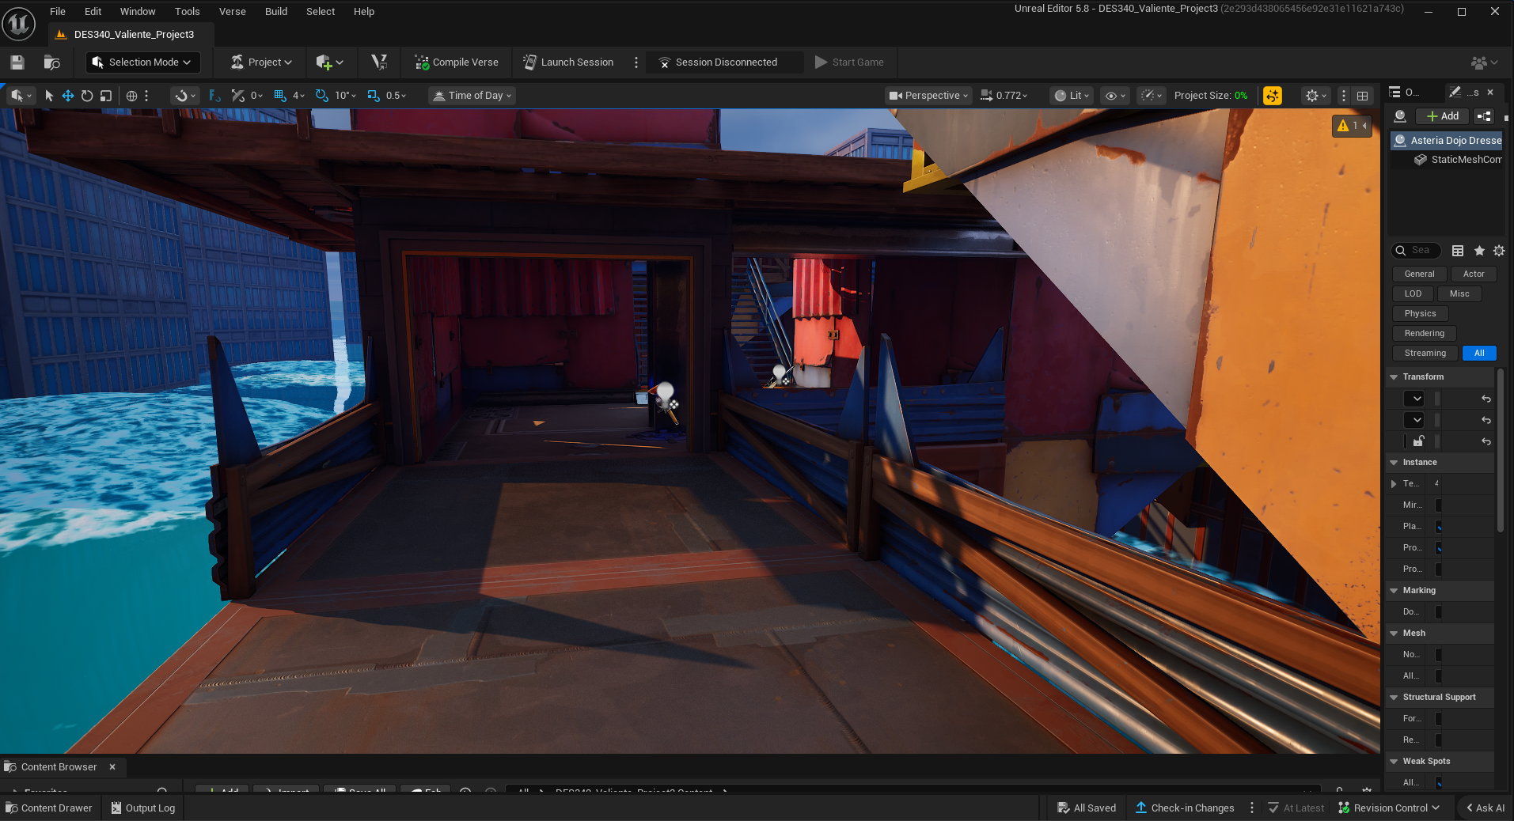Open the Content Drawer
1514x821 pixels.
49,808
